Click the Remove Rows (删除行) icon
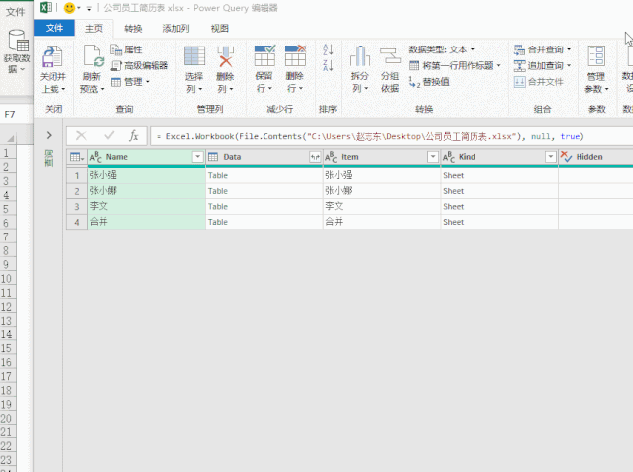The image size is (633, 472). (295, 55)
